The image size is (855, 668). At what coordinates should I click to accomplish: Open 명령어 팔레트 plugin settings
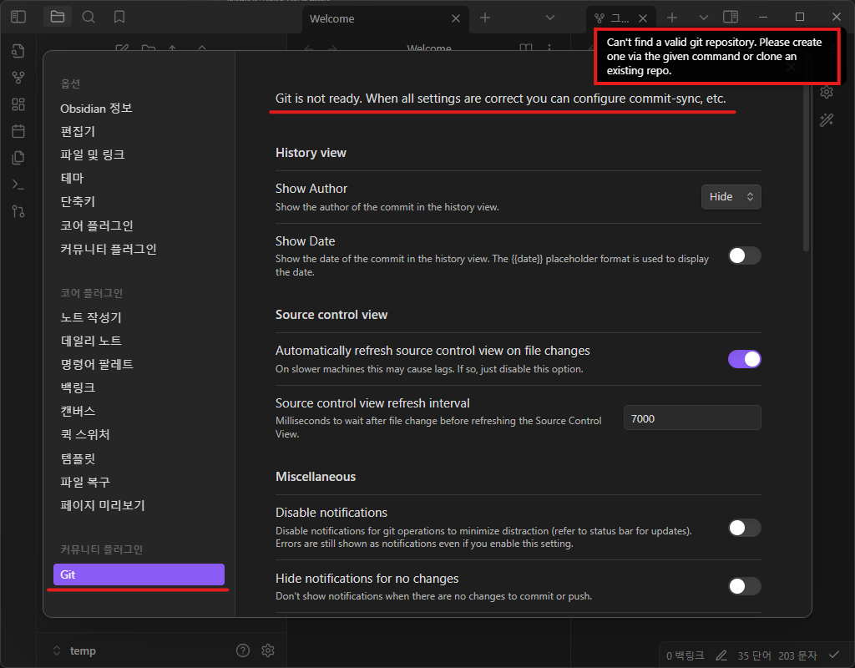[139, 364]
